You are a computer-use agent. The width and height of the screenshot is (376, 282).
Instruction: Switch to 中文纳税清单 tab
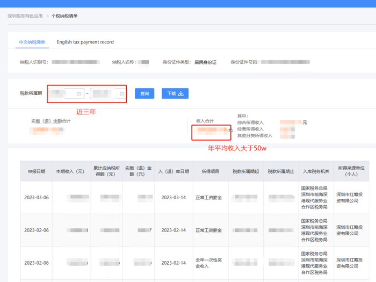32,42
